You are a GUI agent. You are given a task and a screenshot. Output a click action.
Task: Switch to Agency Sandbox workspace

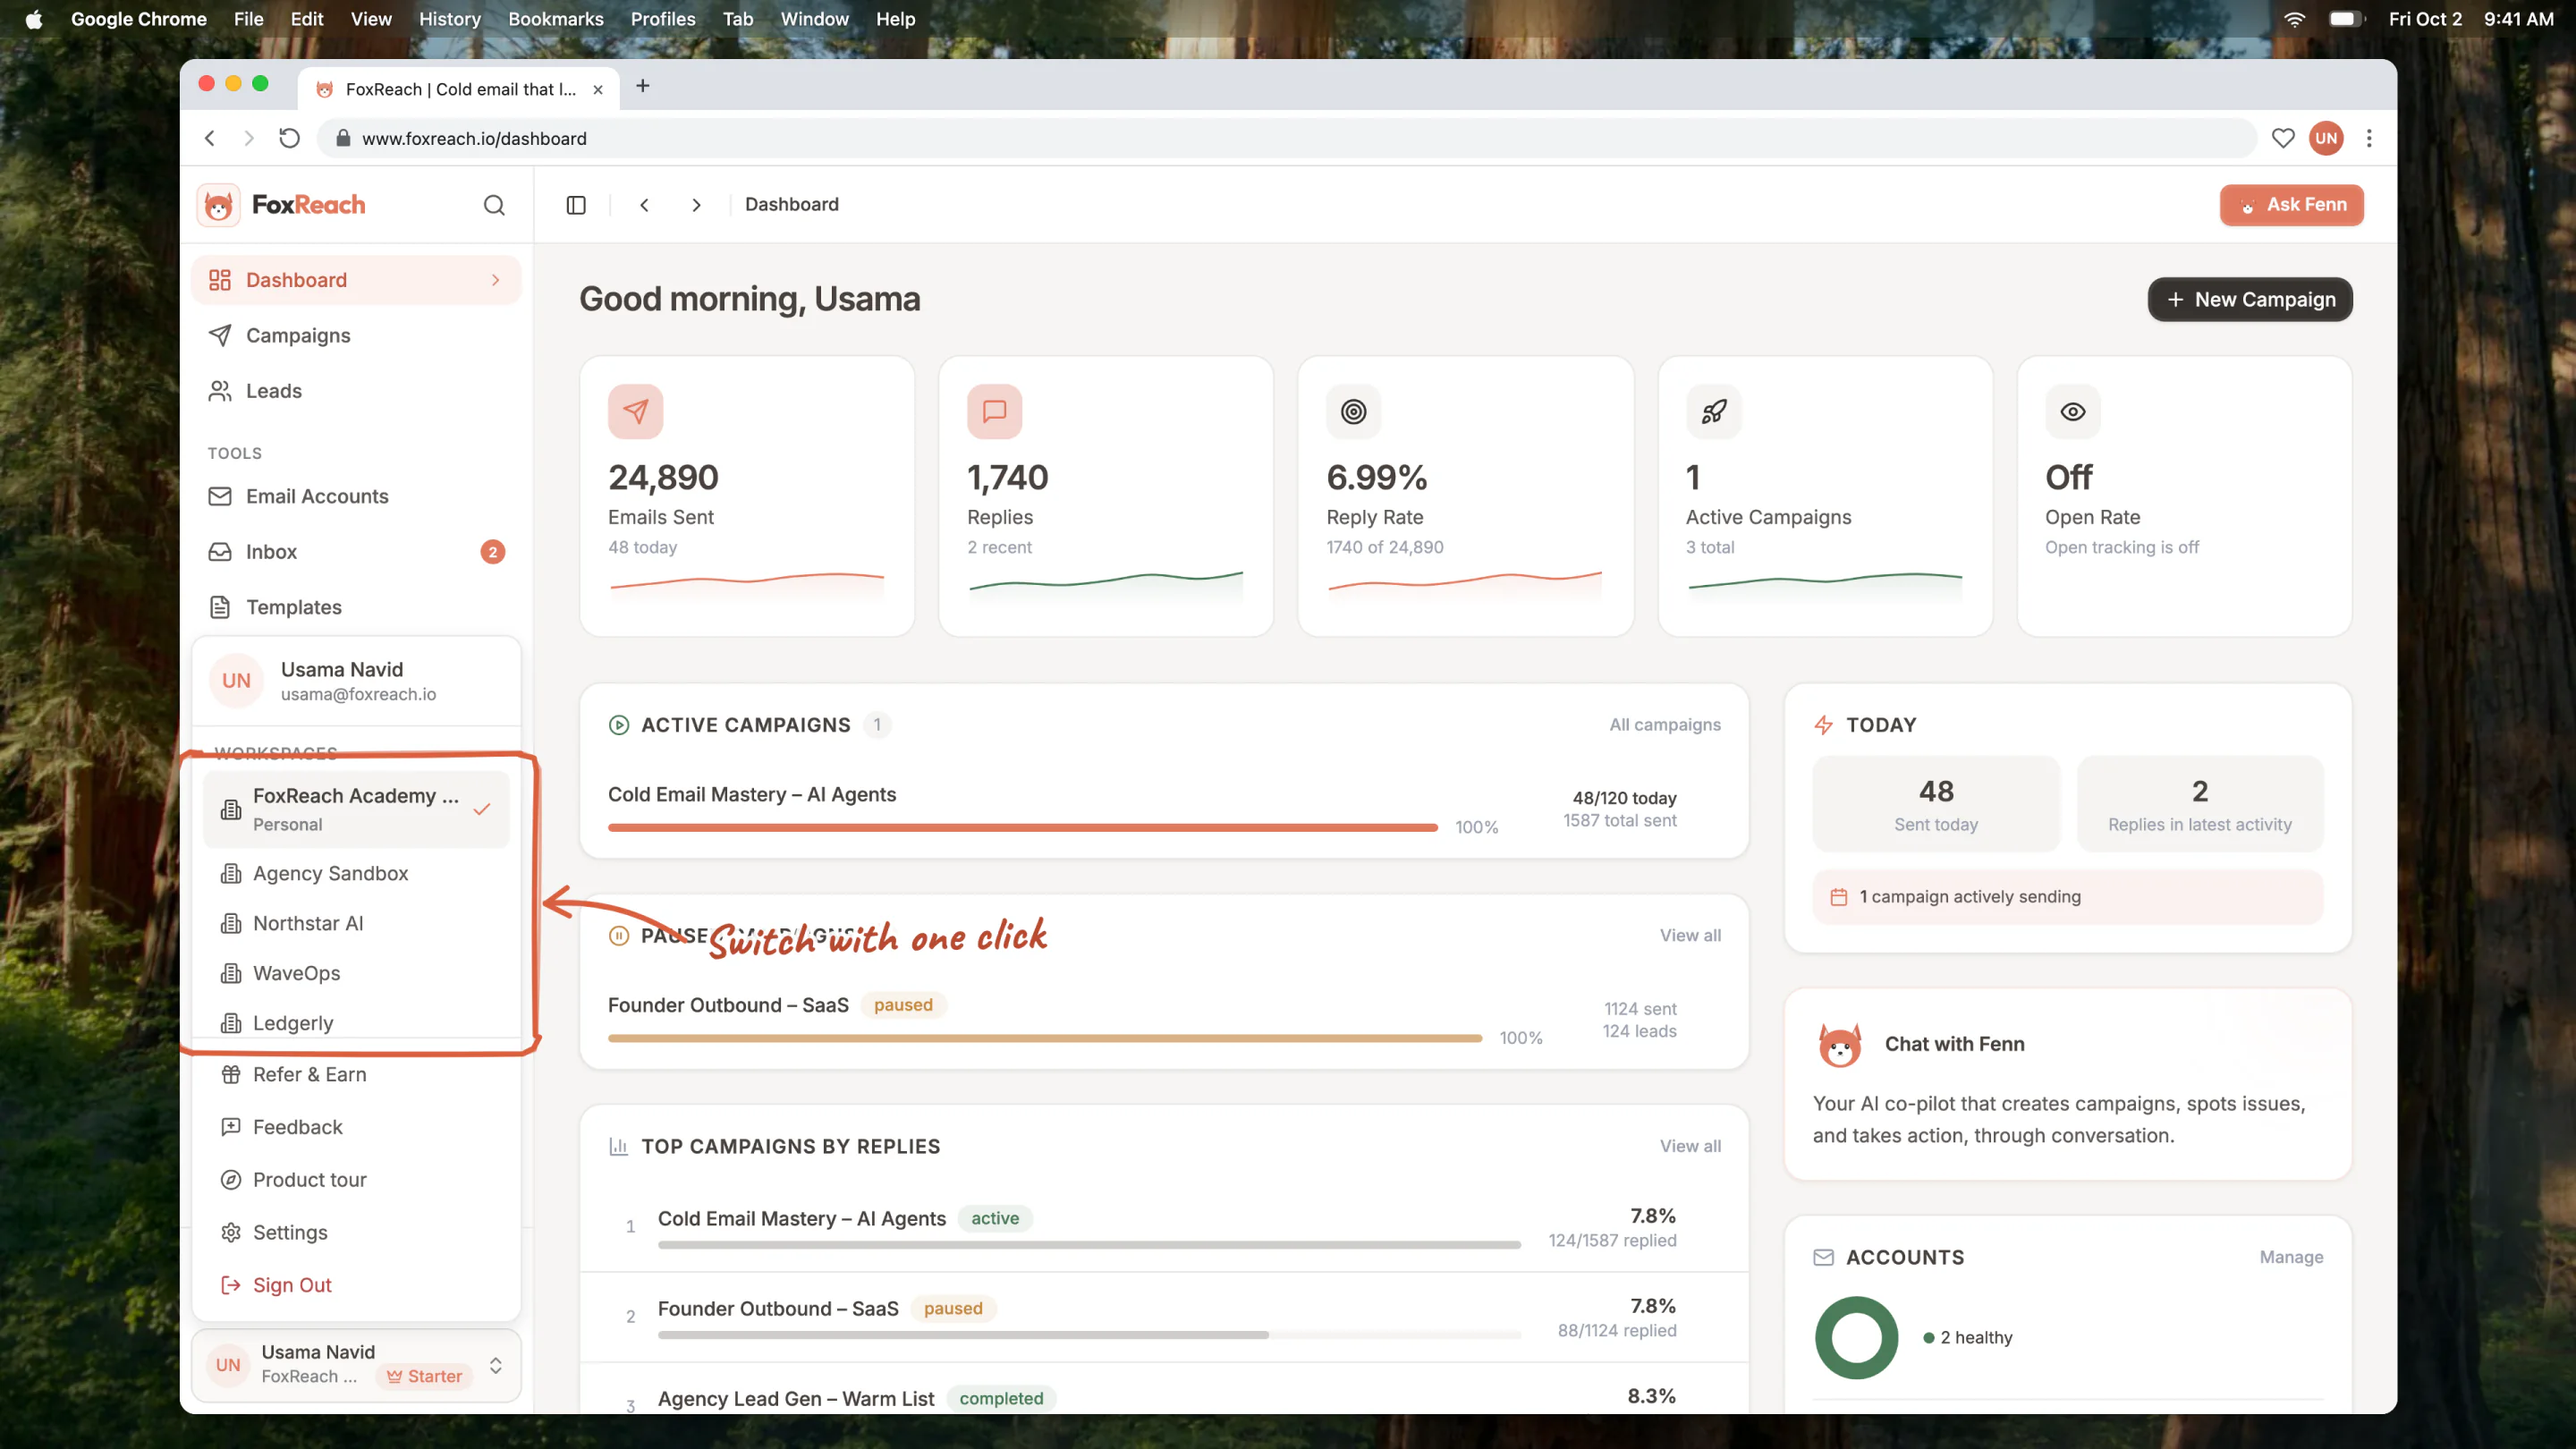(356, 873)
